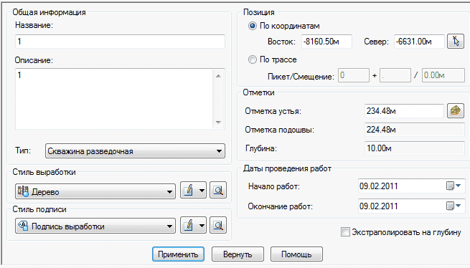Click the Вернуть button
The height and width of the screenshot is (268, 470).
pyautogui.click(x=238, y=254)
